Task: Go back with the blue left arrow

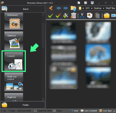Action: click(x=59, y=8)
